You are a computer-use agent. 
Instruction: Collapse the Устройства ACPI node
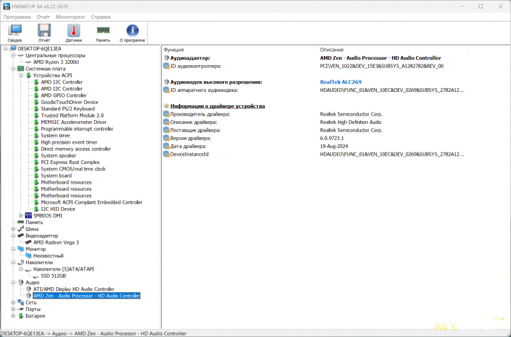click(x=21, y=75)
